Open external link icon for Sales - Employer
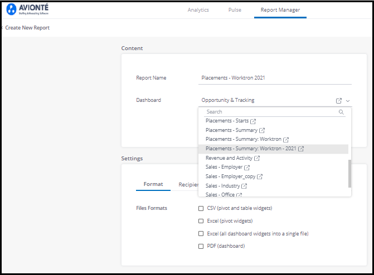This screenshot has height=275, width=374. [x=247, y=168]
